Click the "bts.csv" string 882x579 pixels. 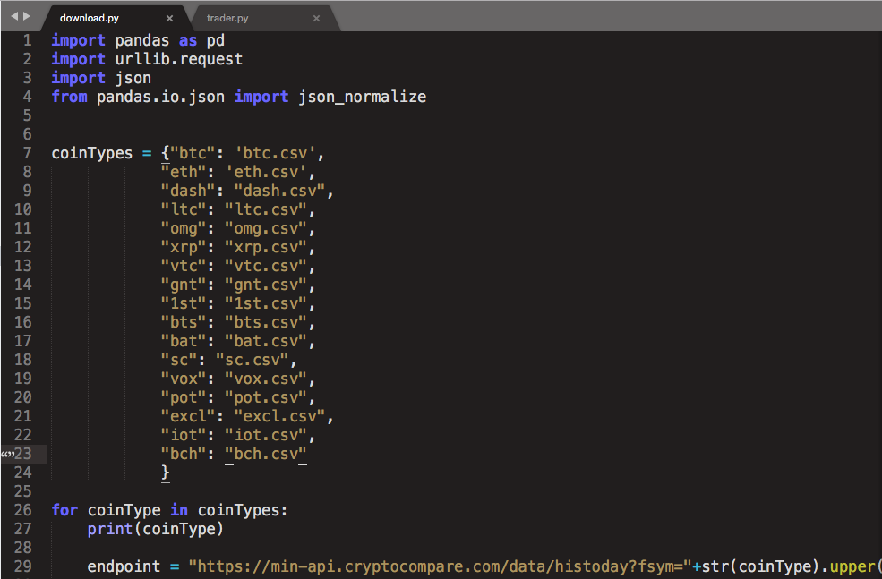click(266, 322)
